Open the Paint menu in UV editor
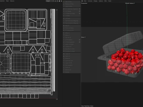The width and height of the screenshot is (143, 107). tap(7, 1)
